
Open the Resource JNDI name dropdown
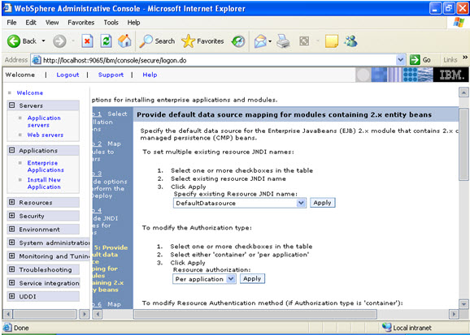tap(301, 203)
